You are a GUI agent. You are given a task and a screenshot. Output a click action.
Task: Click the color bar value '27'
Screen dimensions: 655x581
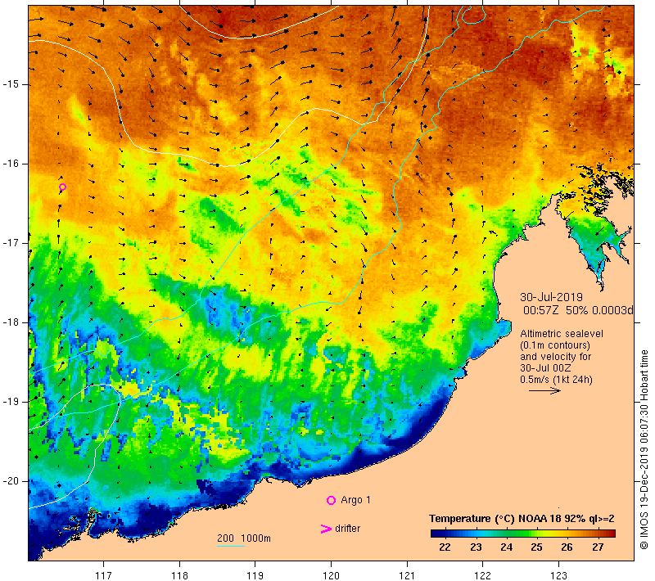[598, 547]
